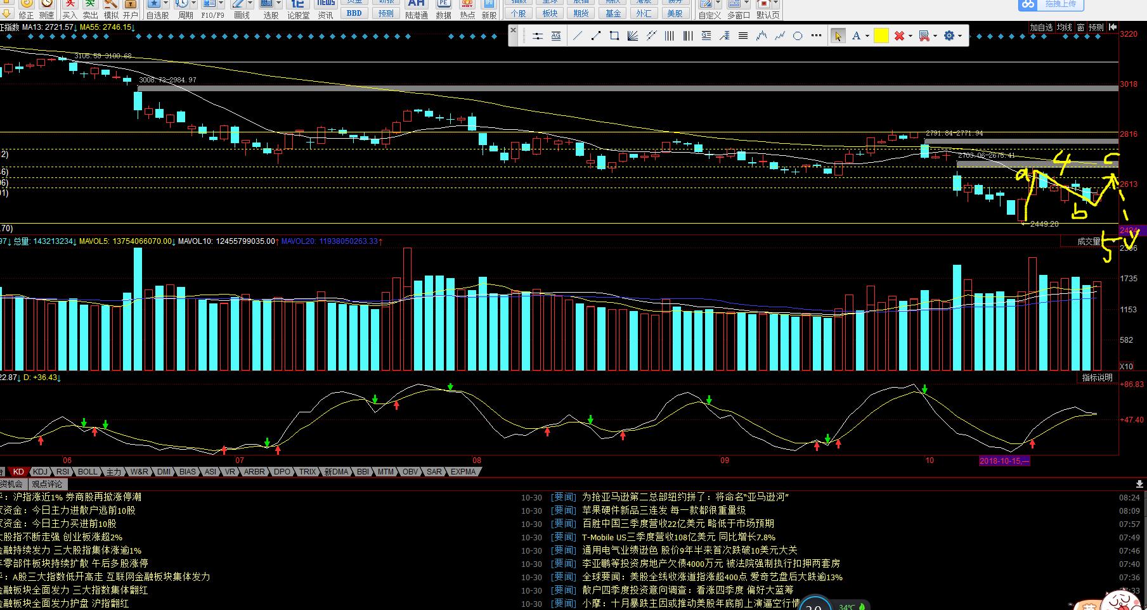Expand the 画线 drawing dropdown arrow

(x=250, y=3)
